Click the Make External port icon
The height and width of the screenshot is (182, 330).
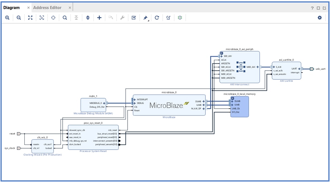(111, 18)
